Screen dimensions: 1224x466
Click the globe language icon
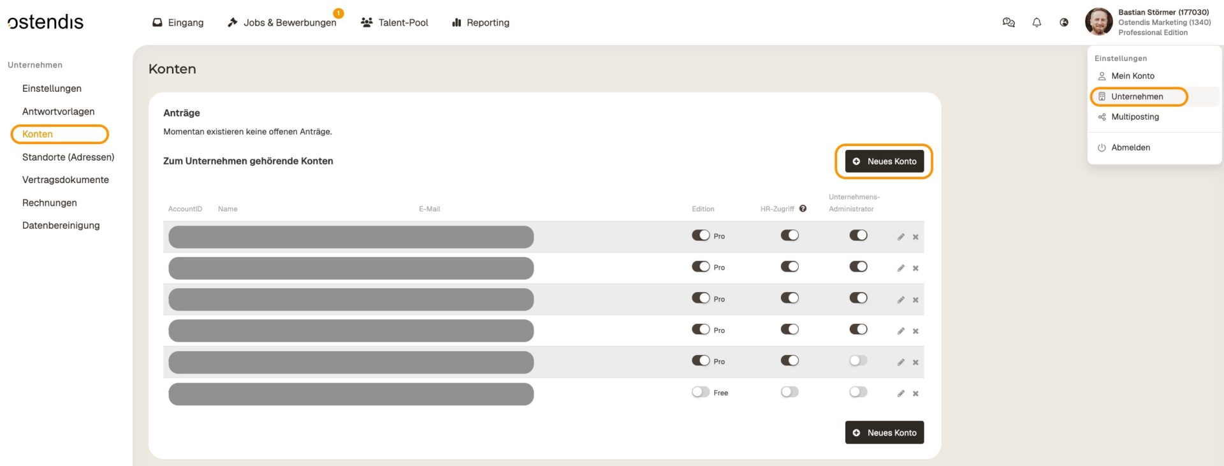pos(1064,22)
